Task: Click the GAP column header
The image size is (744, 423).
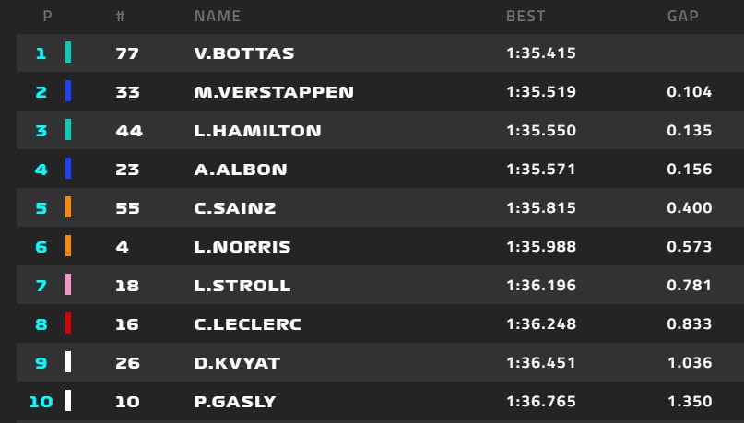Action: click(x=683, y=17)
